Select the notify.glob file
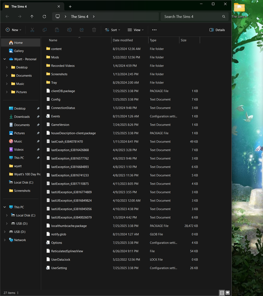This screenshot has width=263, height=296. (x=59, y=234)
